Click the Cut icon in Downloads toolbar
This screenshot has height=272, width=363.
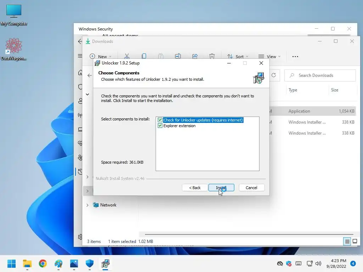tap(127, 56)
